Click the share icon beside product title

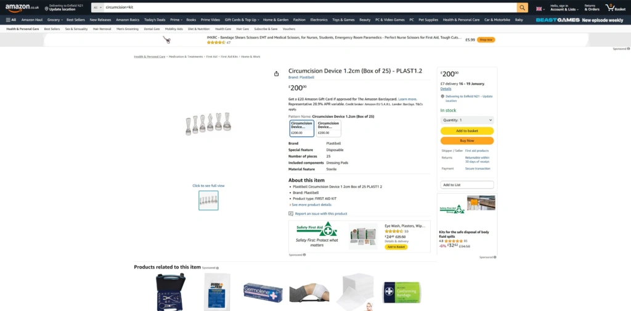tap(277, 74)
